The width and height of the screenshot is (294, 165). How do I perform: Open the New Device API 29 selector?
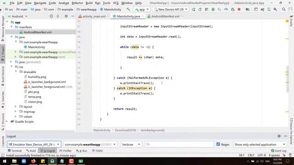[170, 9]
